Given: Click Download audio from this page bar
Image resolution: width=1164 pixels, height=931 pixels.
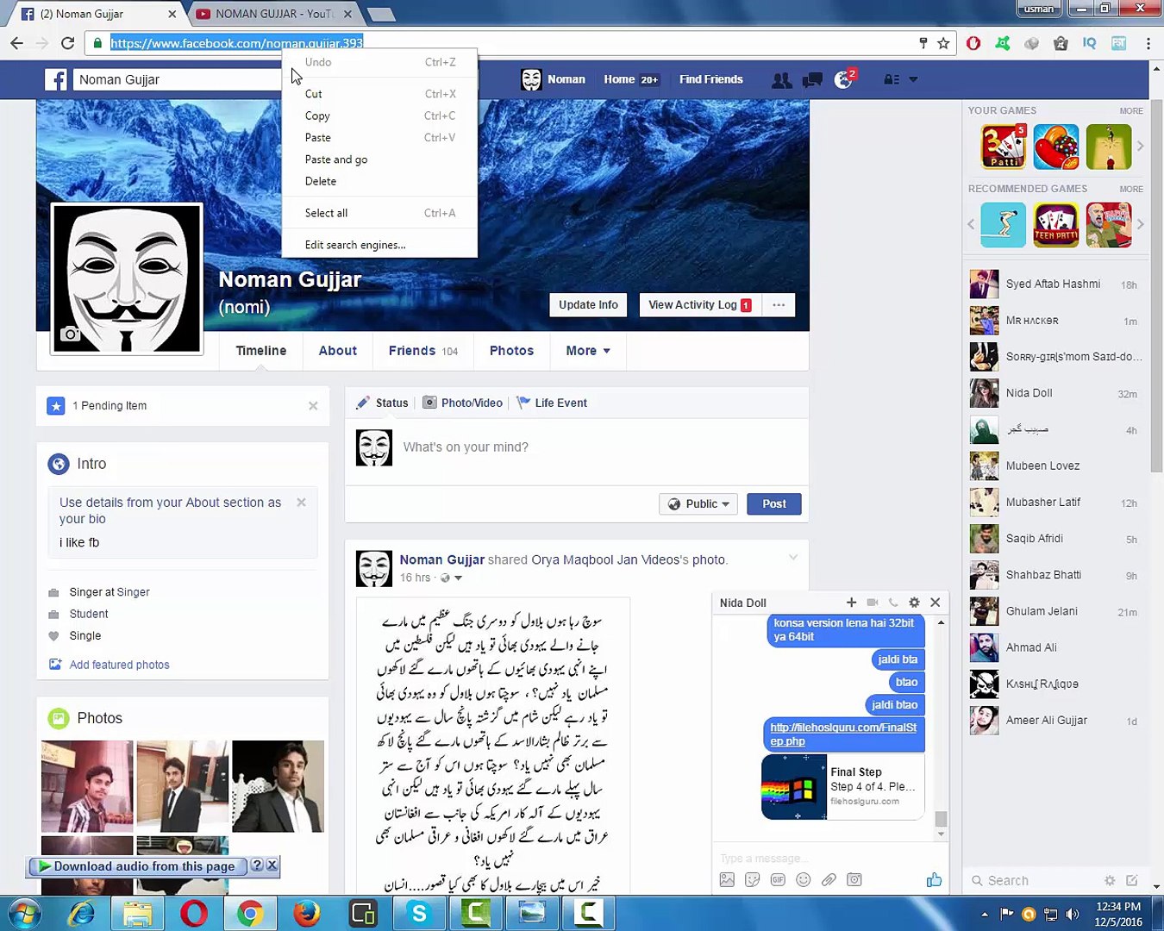Looking at the screenshot, I should (x=138, y=866).
